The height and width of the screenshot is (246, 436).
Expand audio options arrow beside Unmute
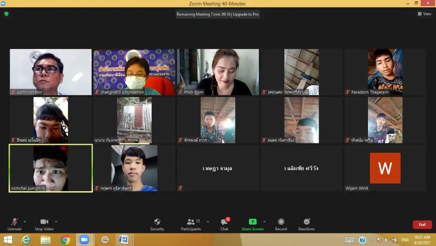[x=25, y=222]
